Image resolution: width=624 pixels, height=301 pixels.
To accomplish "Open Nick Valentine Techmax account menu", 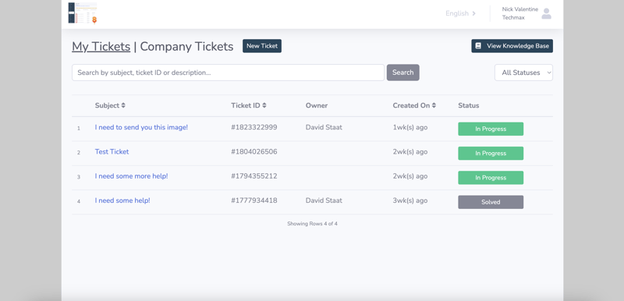I will [x=519, y=13].
